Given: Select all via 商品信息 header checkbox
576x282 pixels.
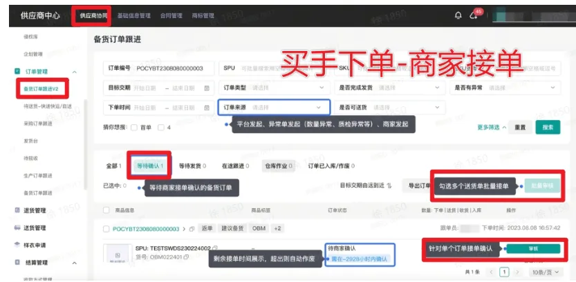Looking at the screenshot, I should pos(106,210).
